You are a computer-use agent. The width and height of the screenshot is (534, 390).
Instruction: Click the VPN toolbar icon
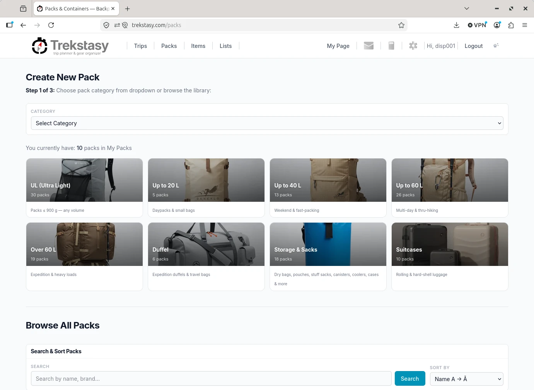[x=477, y=25]
